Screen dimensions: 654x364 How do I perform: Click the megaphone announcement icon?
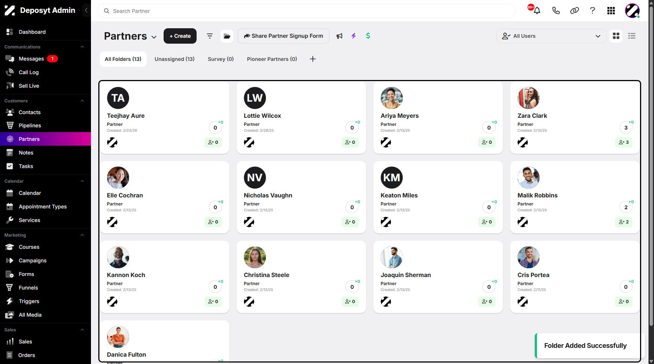(x=340, y=36)
